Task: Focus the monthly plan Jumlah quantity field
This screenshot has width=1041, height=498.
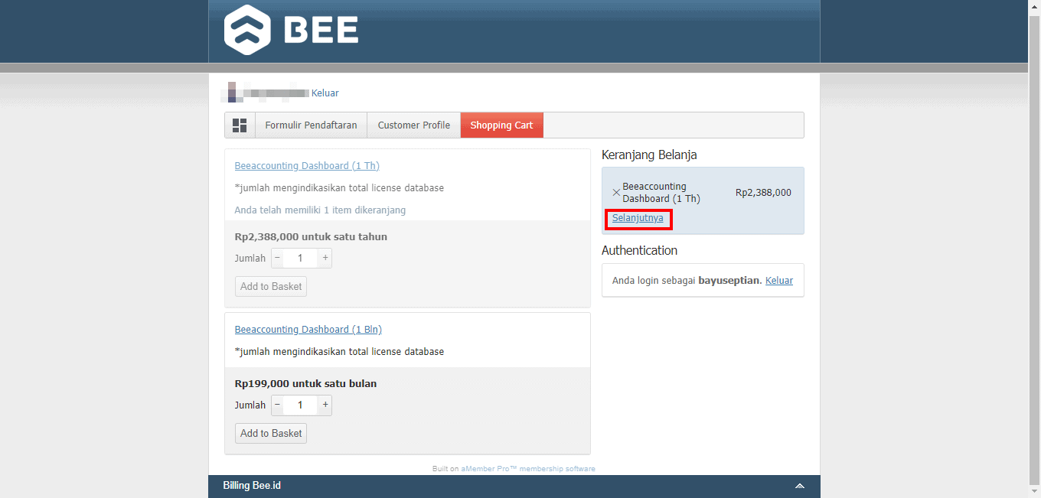Action: click(300, 405)
